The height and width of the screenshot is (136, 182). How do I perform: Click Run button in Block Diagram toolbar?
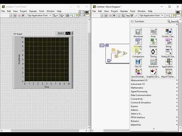pyautogui.click(x=102, y=15)
